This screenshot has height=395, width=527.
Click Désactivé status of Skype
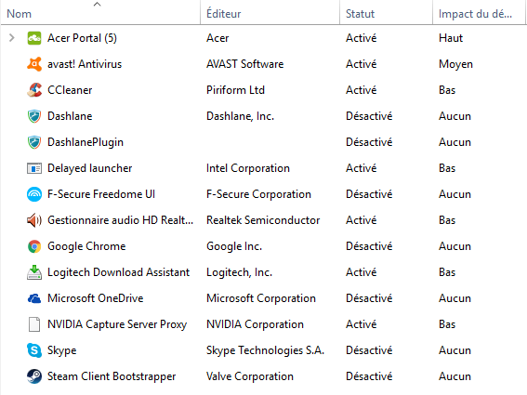coord(369,350)
